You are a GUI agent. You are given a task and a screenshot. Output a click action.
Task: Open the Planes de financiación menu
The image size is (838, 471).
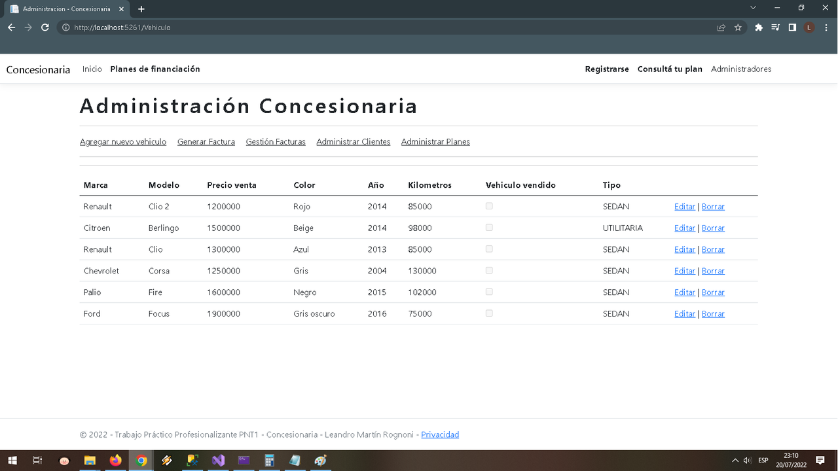[x=155, y=69]
